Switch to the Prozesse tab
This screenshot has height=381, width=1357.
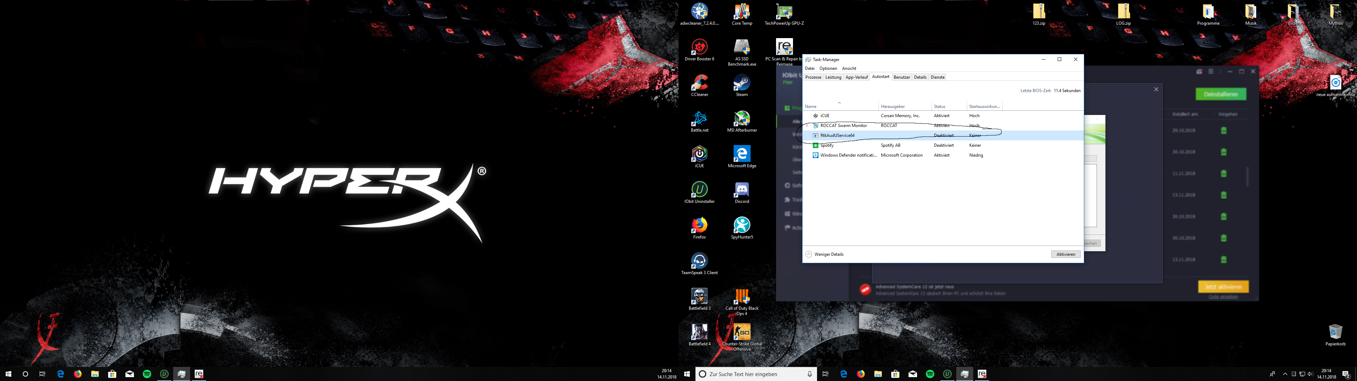[x=813, y=77]
